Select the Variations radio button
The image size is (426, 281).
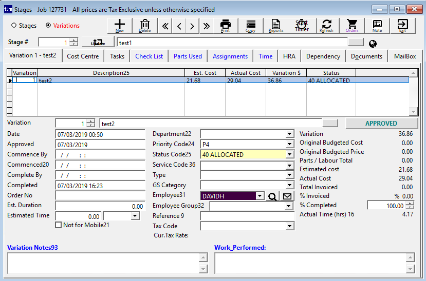tap(49, 26)
